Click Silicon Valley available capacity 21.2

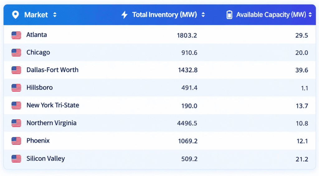click(302, 159)
